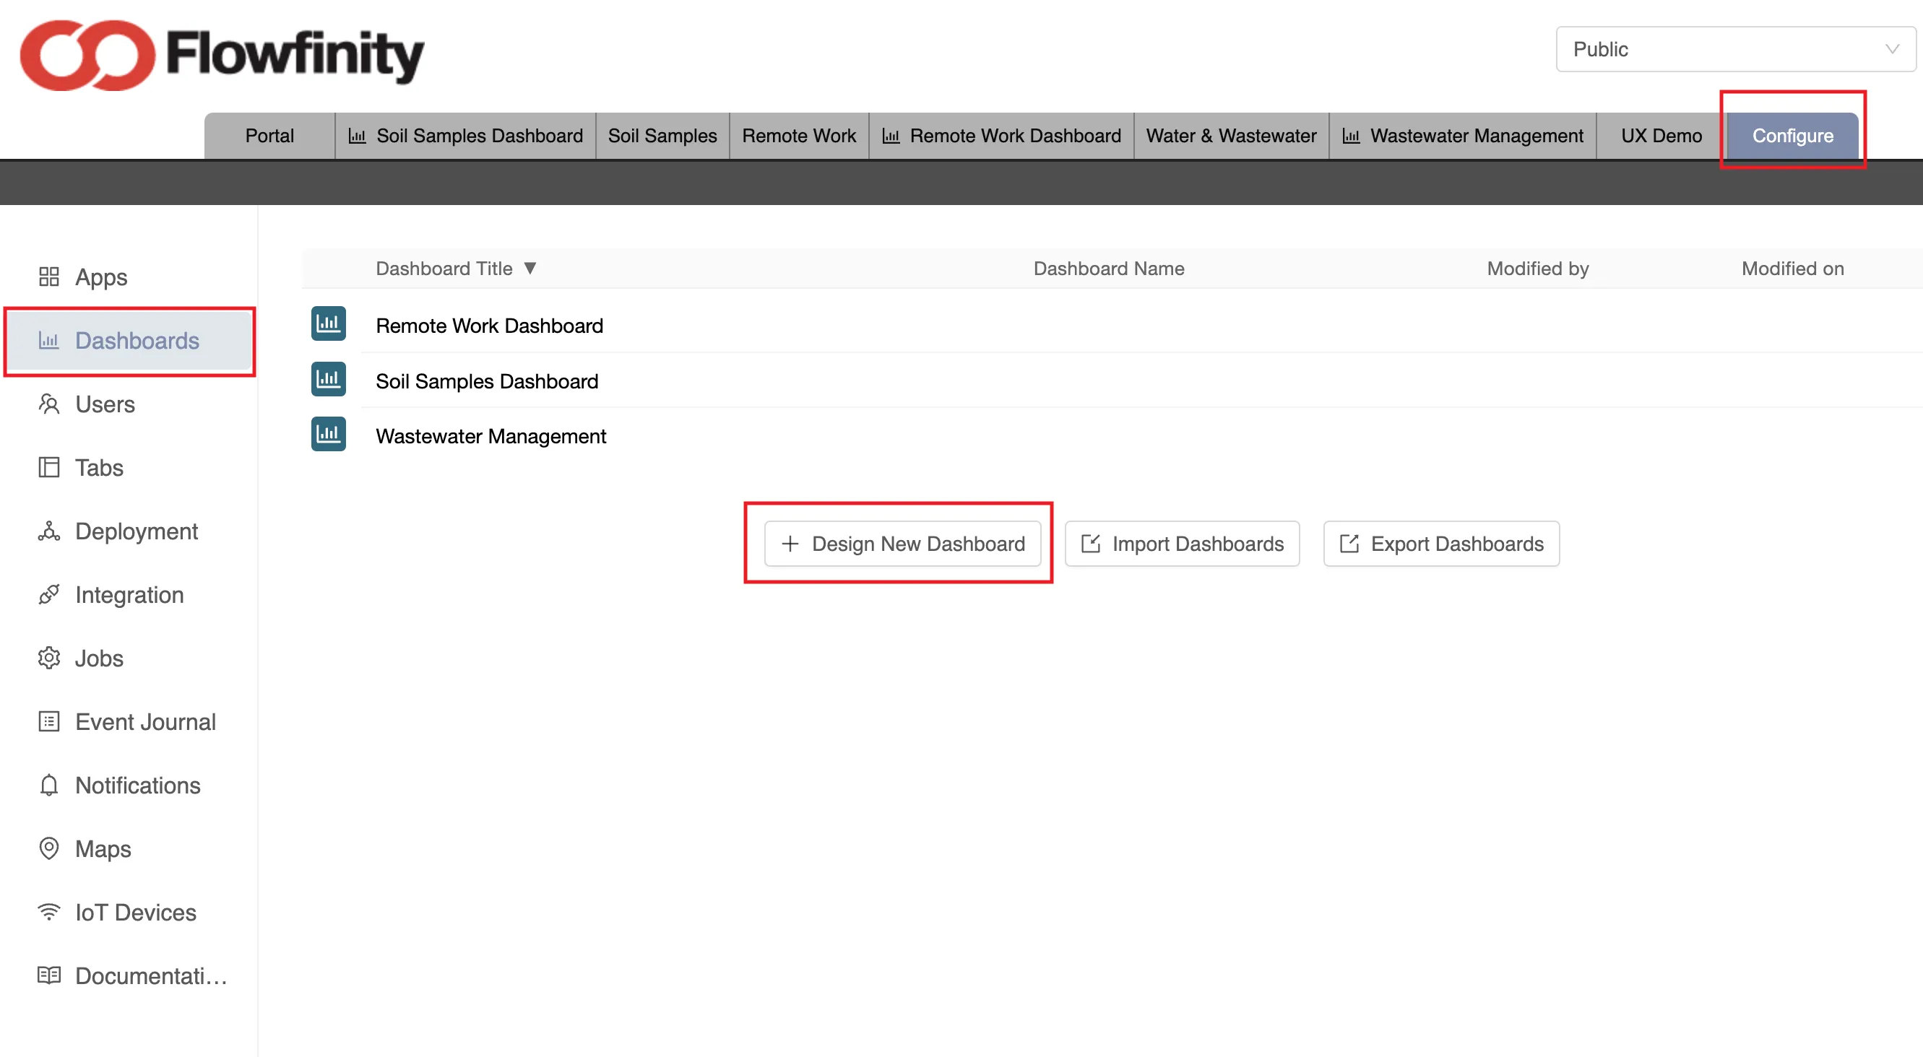The width and height of the screenshot is (1923, 1057).
Task: Click the Remote Work Dashboard chart icon
Action: (329, 323)
